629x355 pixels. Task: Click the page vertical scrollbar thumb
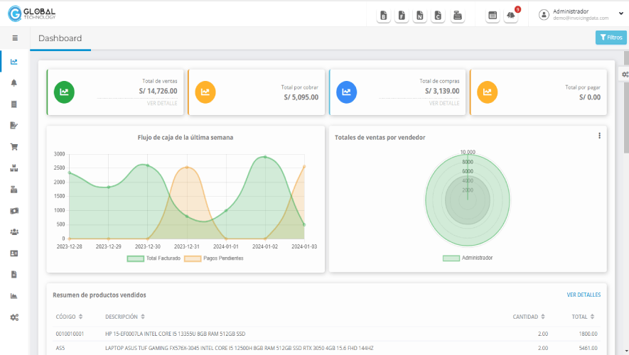(626, 102)
